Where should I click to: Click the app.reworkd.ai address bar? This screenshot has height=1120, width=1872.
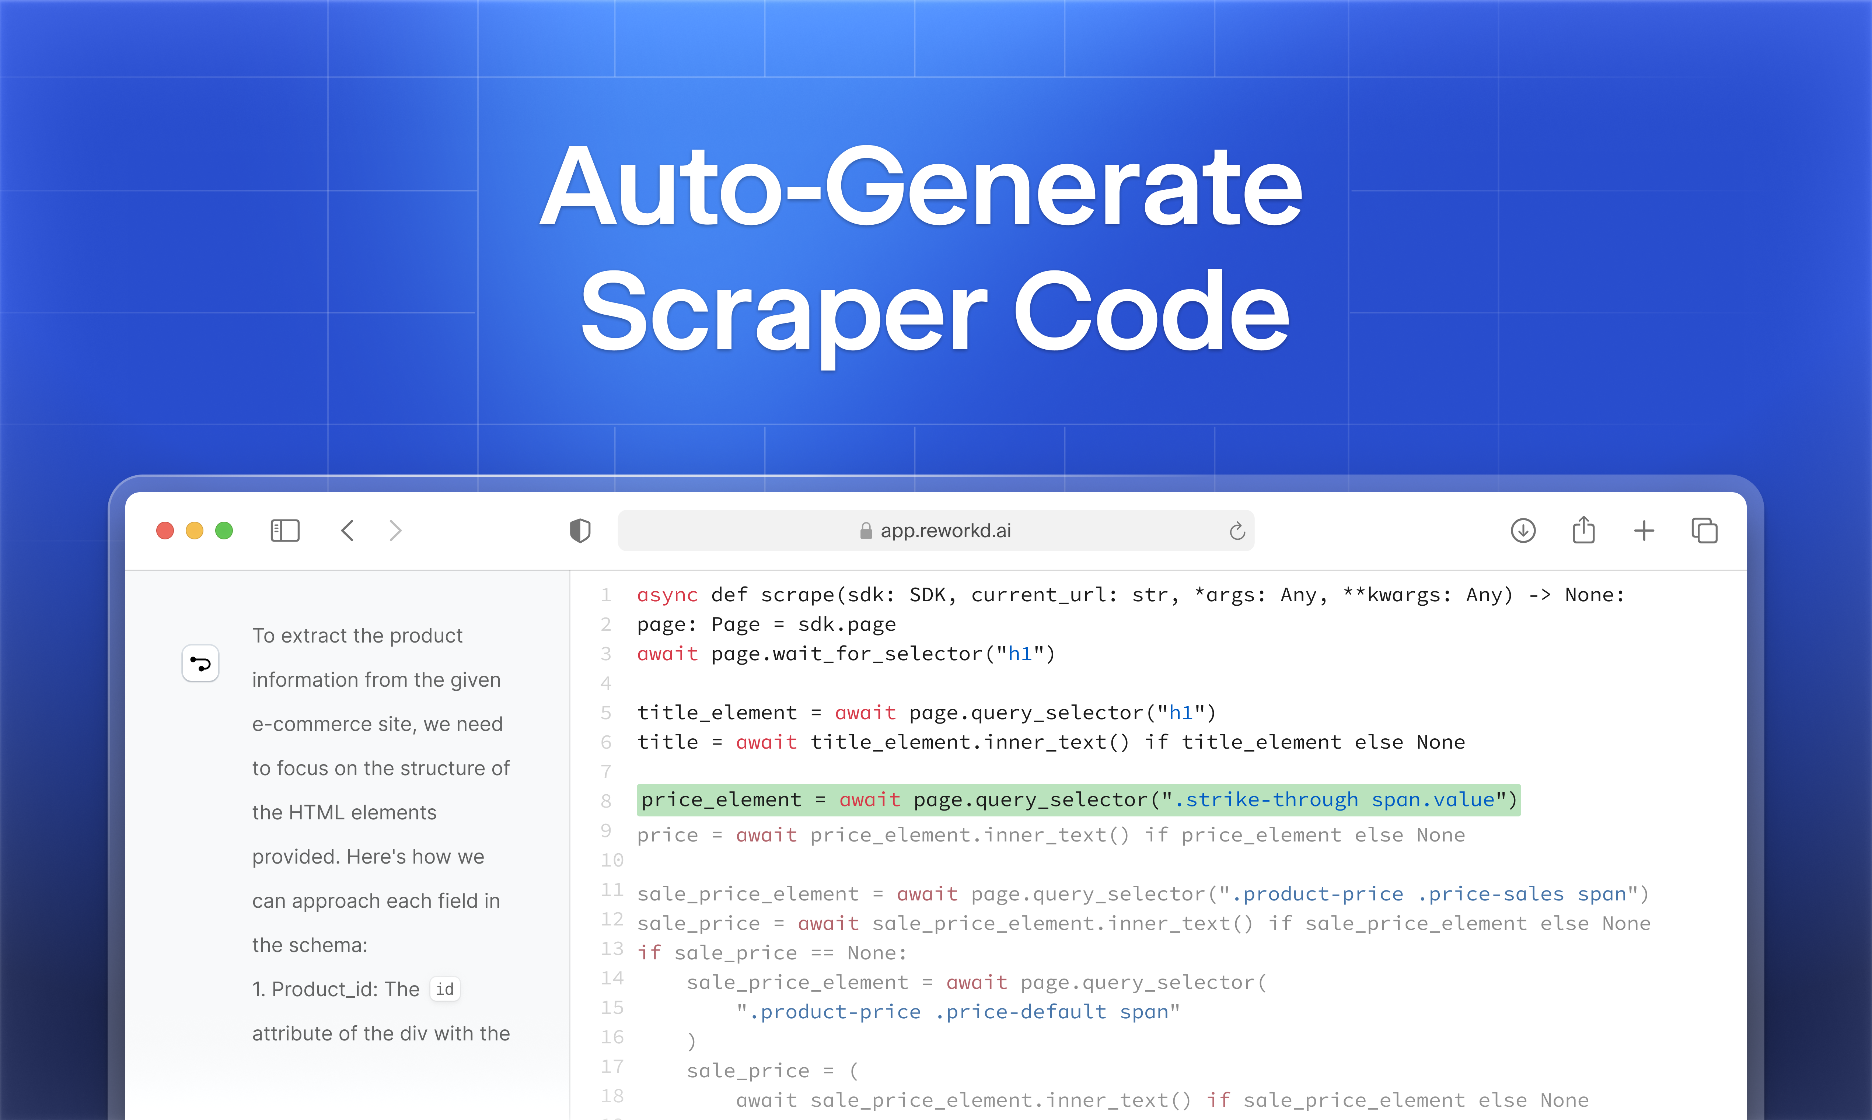coord(945,531)
